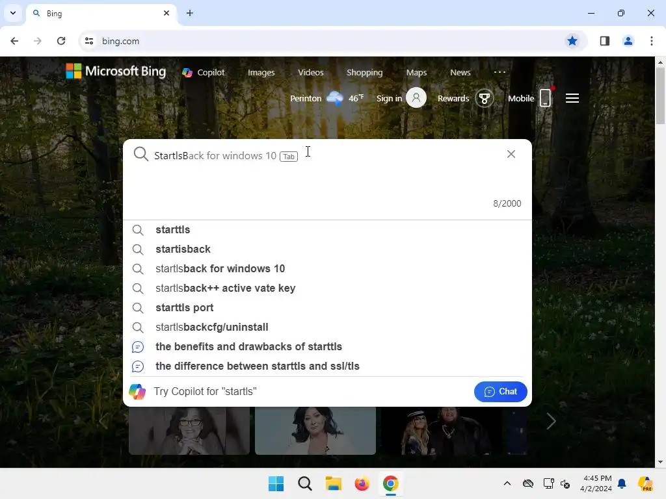Open Shopping in the Bing nav
The image size is (666, 499).
click(x=364, y=73)
